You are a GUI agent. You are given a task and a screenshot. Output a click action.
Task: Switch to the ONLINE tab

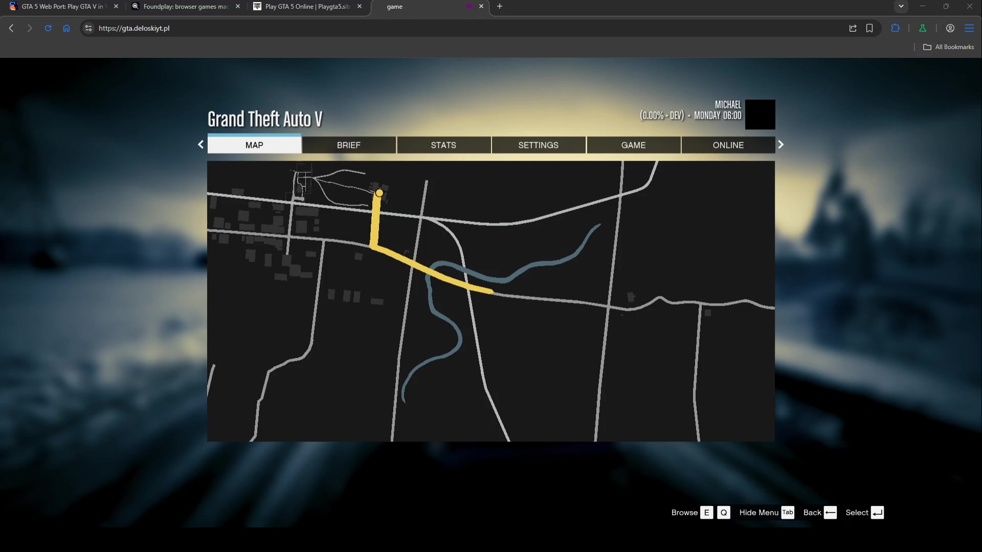point(728,145)
